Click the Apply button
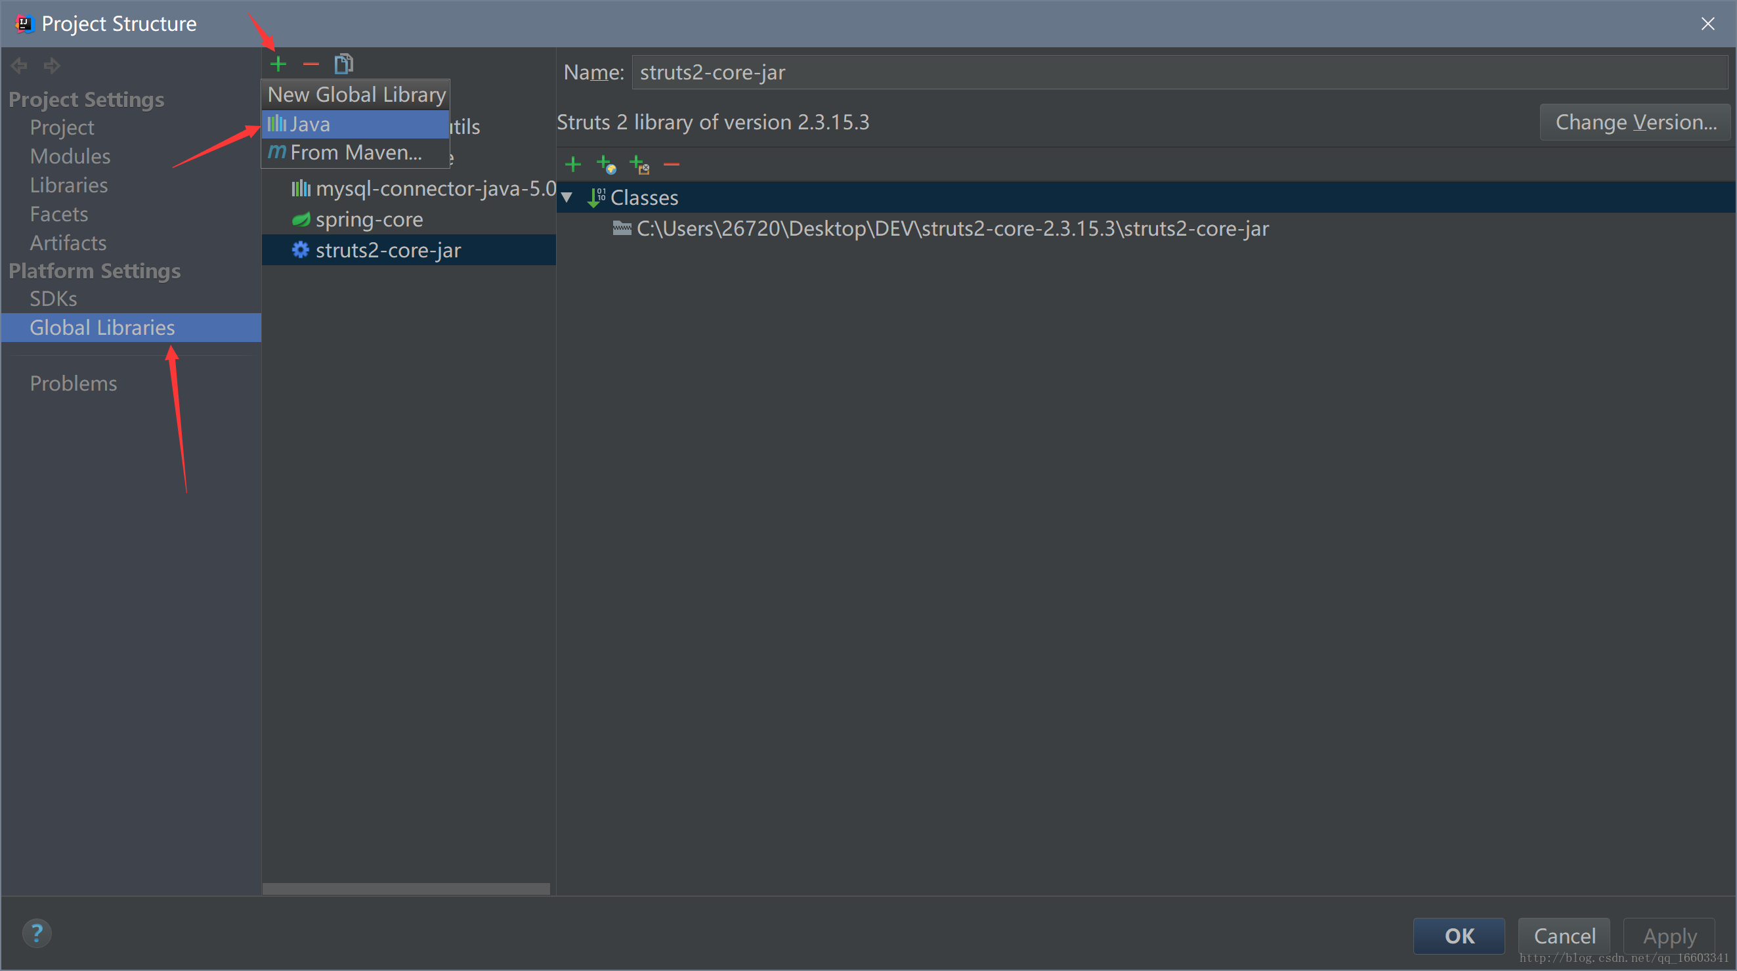1737x971 pixels. [1669, 936]
